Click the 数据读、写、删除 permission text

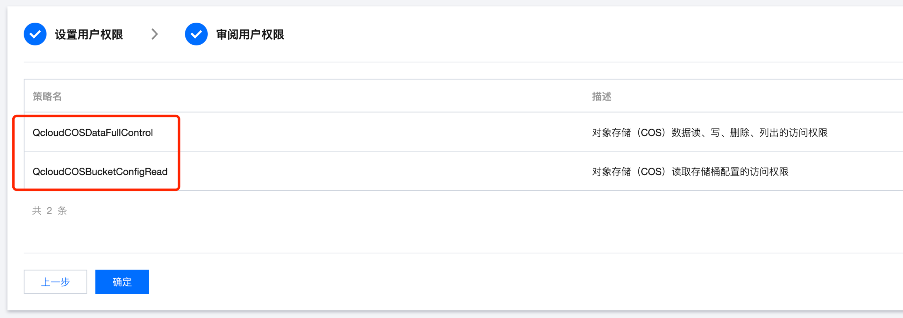click(710, 132)
